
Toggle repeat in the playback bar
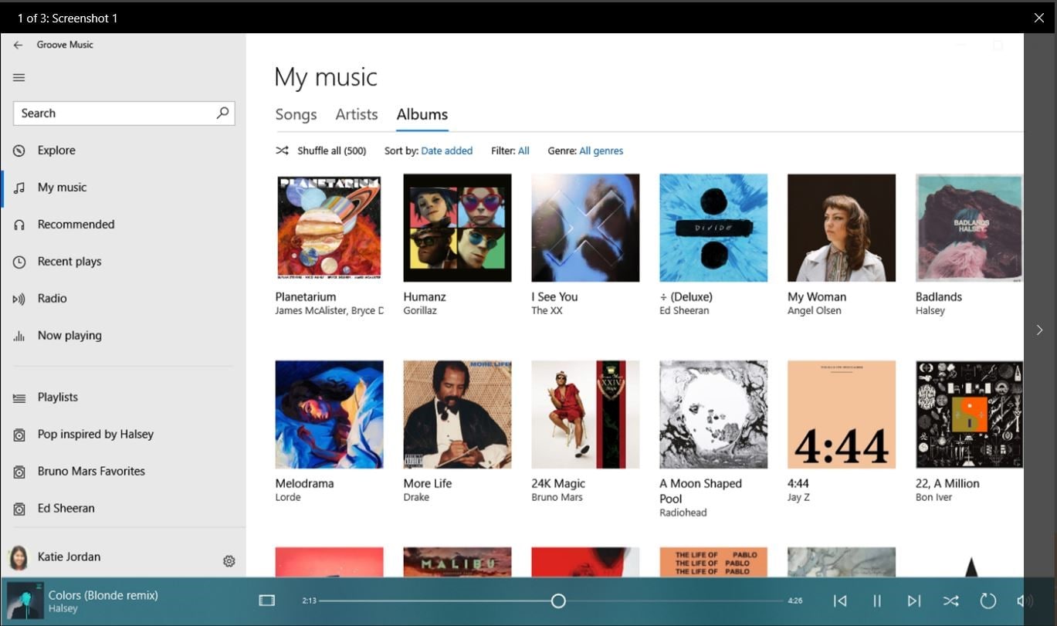tap(988, 601)
